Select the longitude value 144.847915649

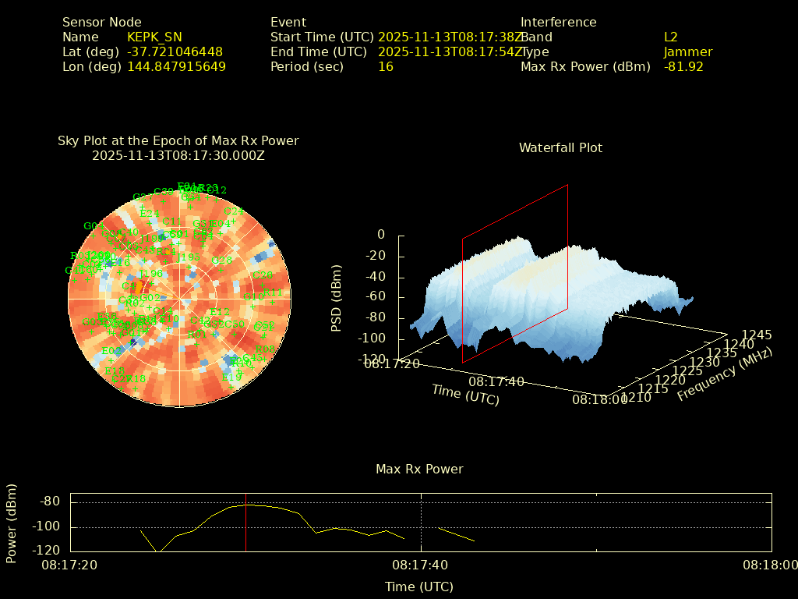[x=176, y=67]
